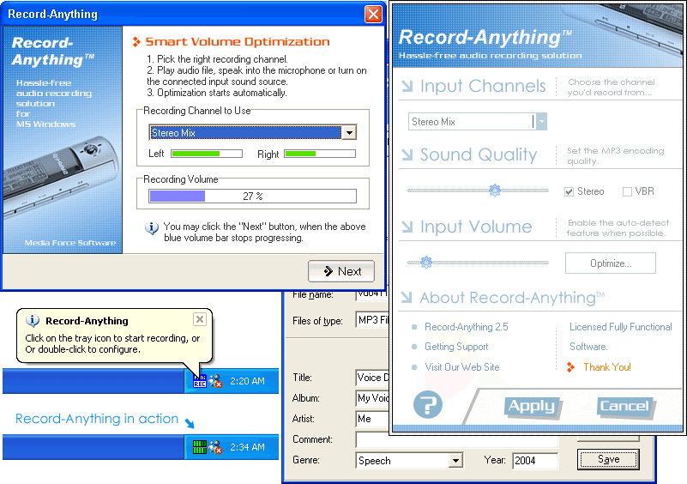Click the green recording tray icon at 2:34 AM
The width and height of the screenshot is (687, 484).
click(200, 447)
